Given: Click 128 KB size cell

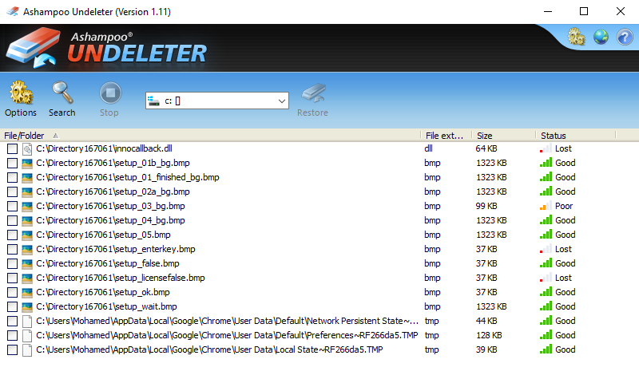Looking at the screenshot, I should [x=489, y=335].
